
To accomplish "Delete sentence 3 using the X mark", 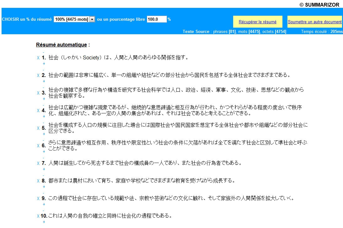I will coord(38,93).
